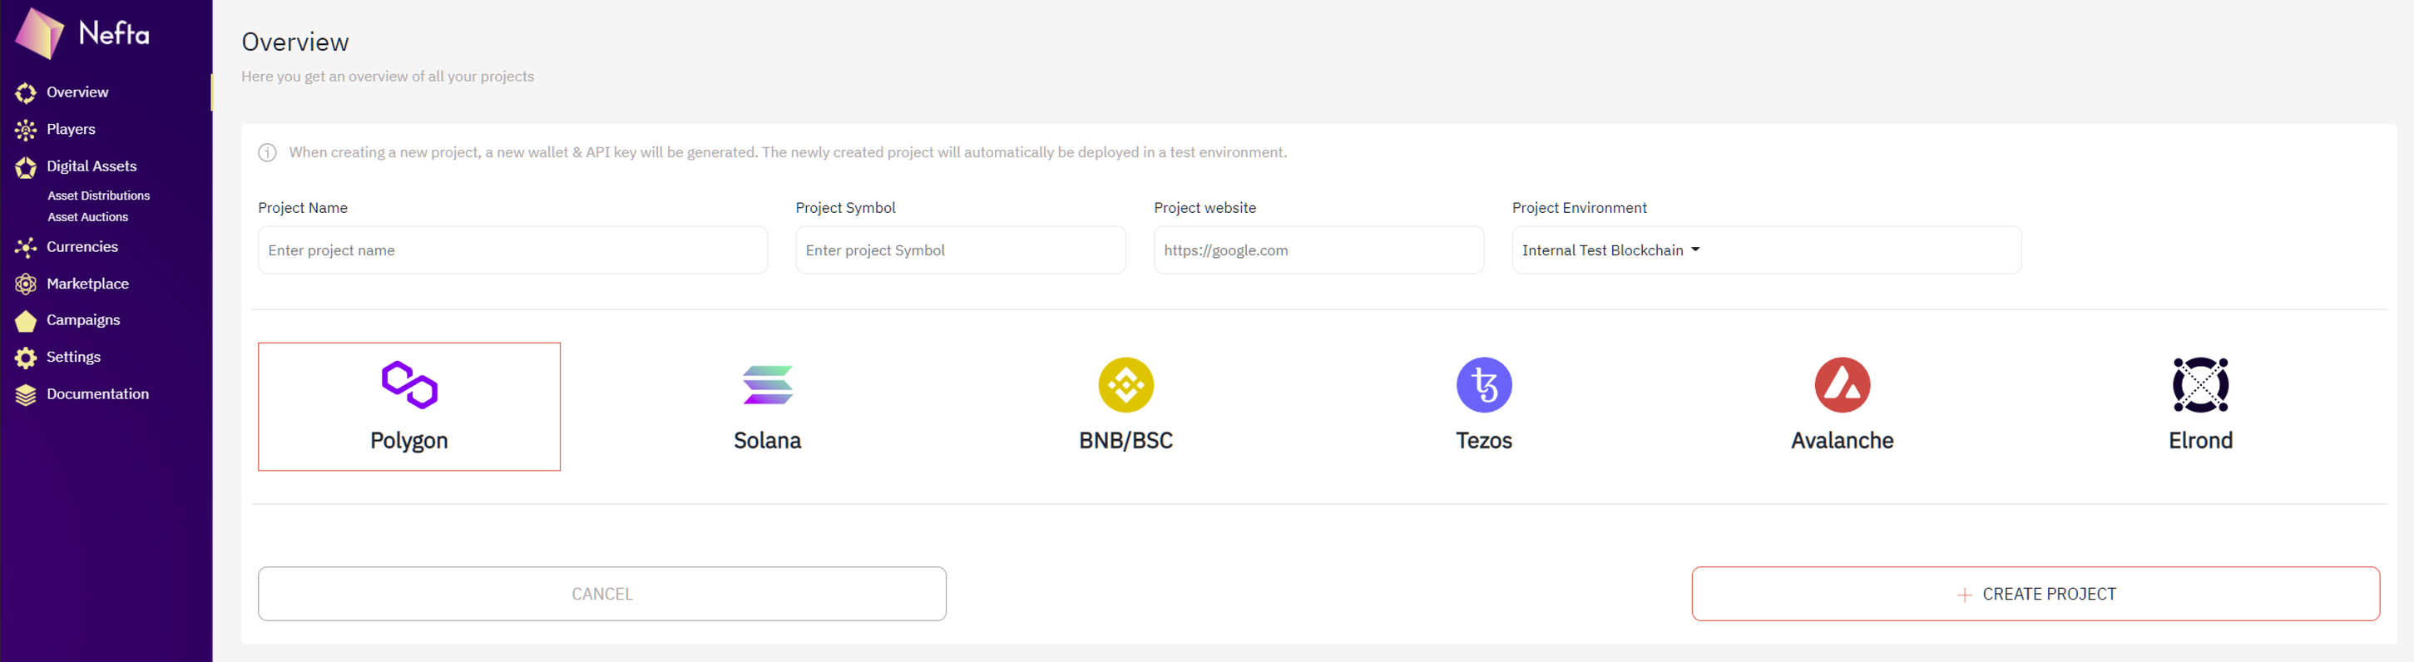This screenshot has height=662, width=2414.
Task: Focus the Project Symbol input field
Action: click(961, 250)
